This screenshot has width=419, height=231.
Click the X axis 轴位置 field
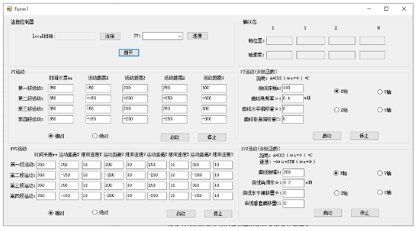point(280,41)
